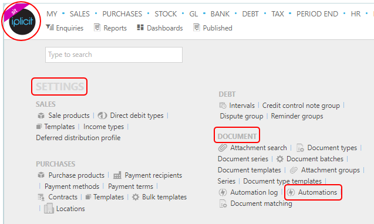Open the Reports icon

tap(97, 28)
